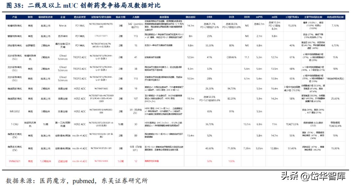This screenshot has height=186, width=351.
Task: Click the red DCR value '100%'
Action: click(x=231, y=161)
